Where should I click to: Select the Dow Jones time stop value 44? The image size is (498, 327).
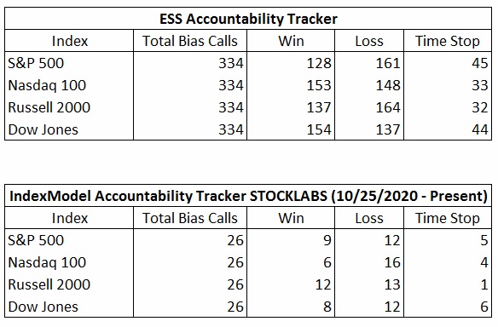[x=479, y=129]
